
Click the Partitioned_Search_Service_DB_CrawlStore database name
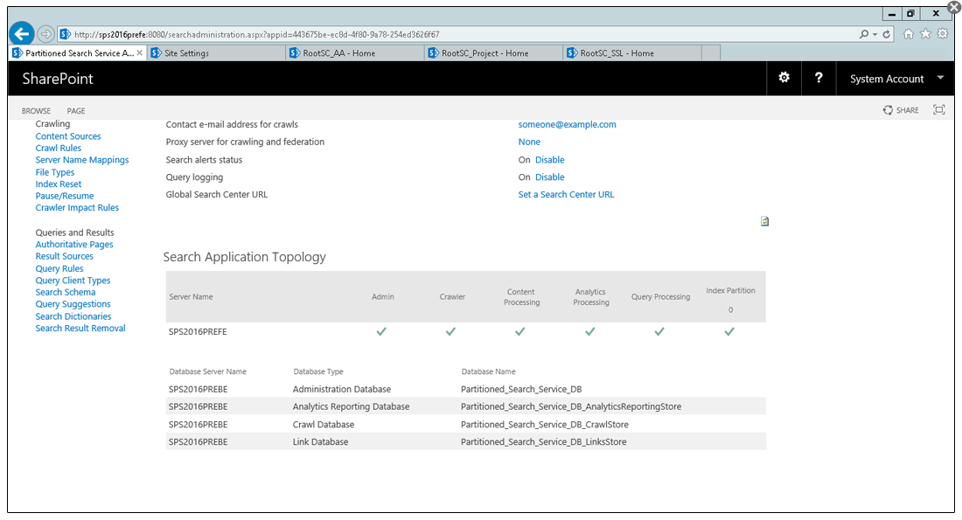(x=545, y=425)
